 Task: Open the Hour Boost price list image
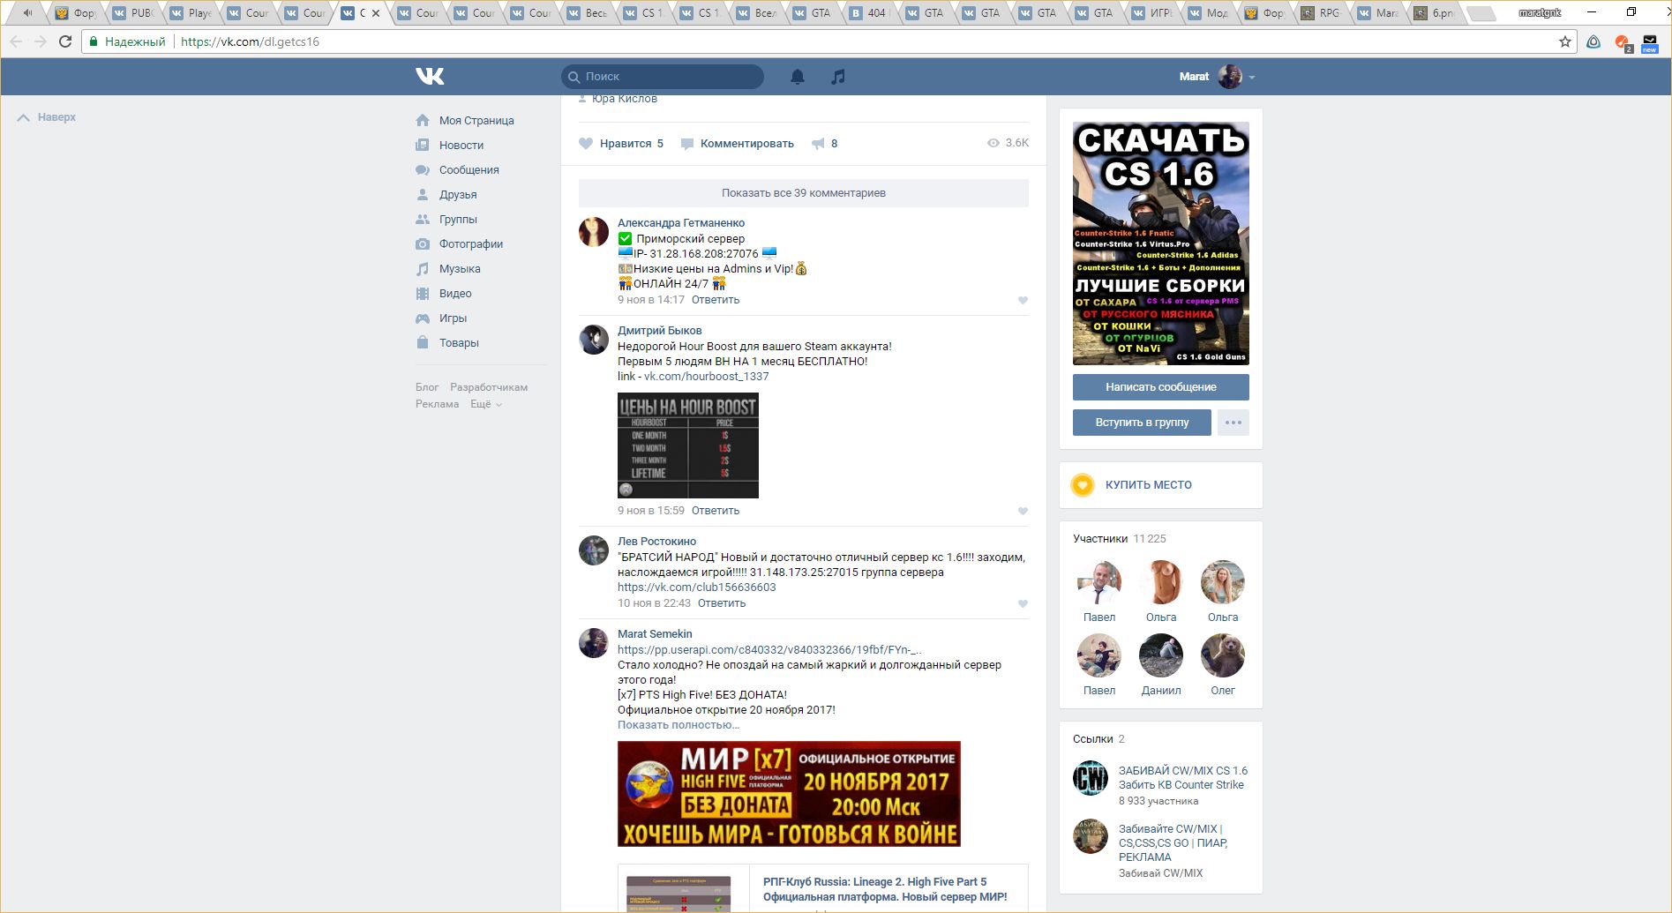(x=688, y=445)
